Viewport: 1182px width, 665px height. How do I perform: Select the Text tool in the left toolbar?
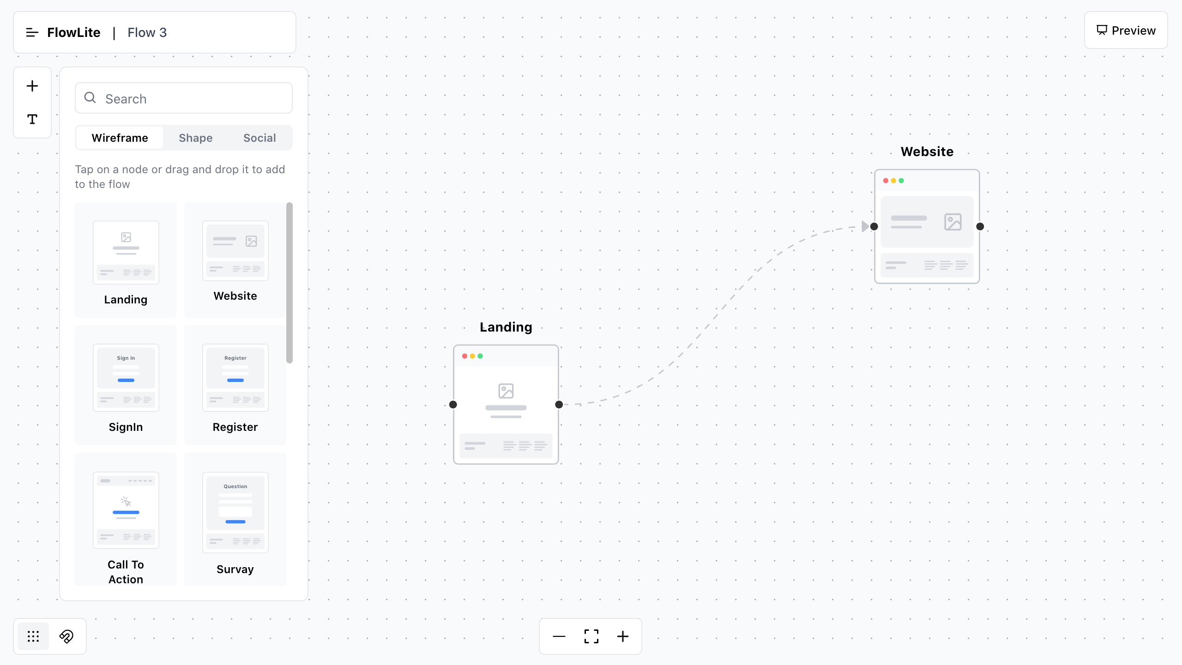click(32, 119)
